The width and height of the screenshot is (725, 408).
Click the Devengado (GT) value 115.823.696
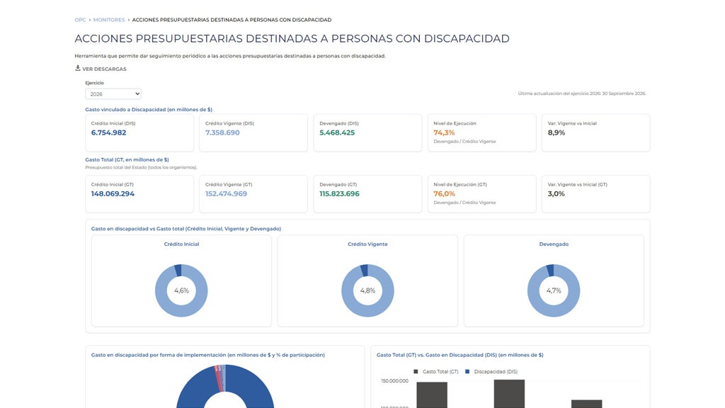(339, 194)
